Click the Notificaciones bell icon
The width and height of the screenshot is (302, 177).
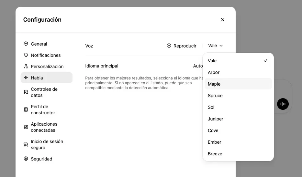pos(26,55)
